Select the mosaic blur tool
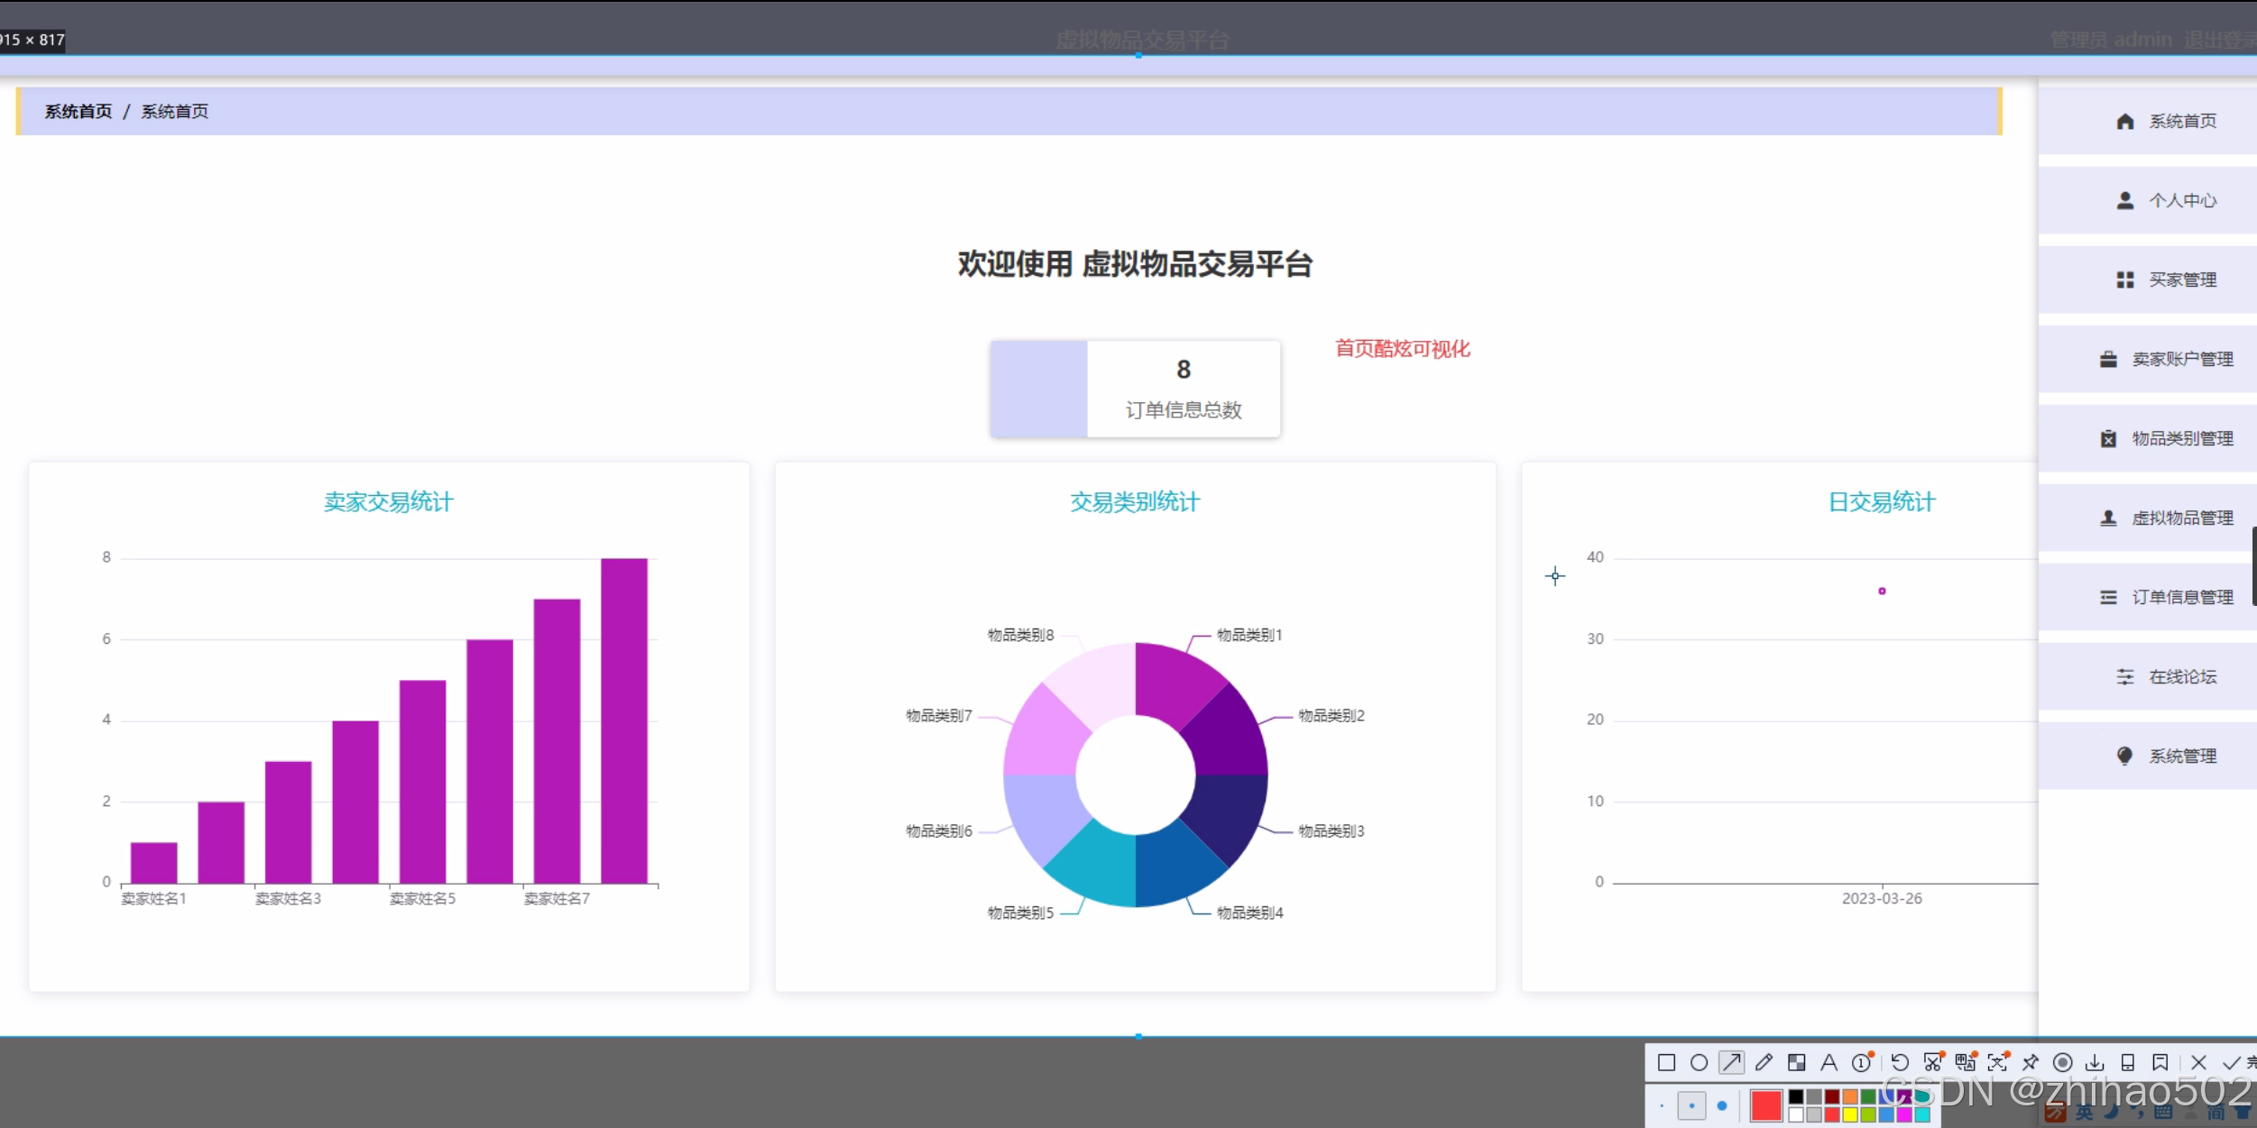 click(x=1796, y=1063)
